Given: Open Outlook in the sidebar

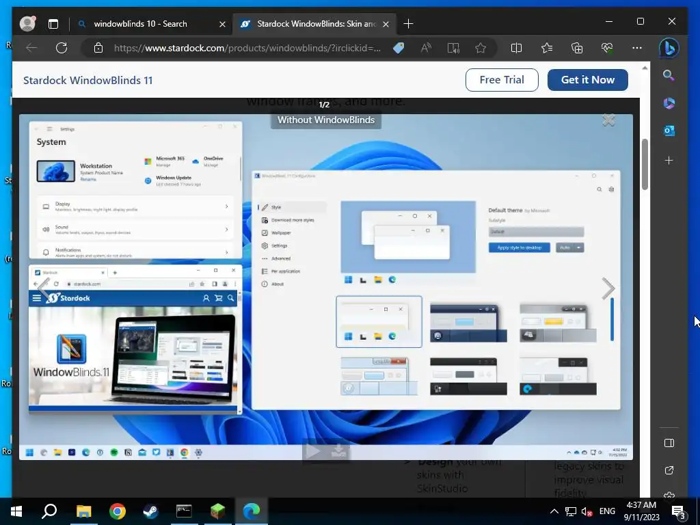Looking at the screenshot, I should pyautogui.click(x=669, y=131).
